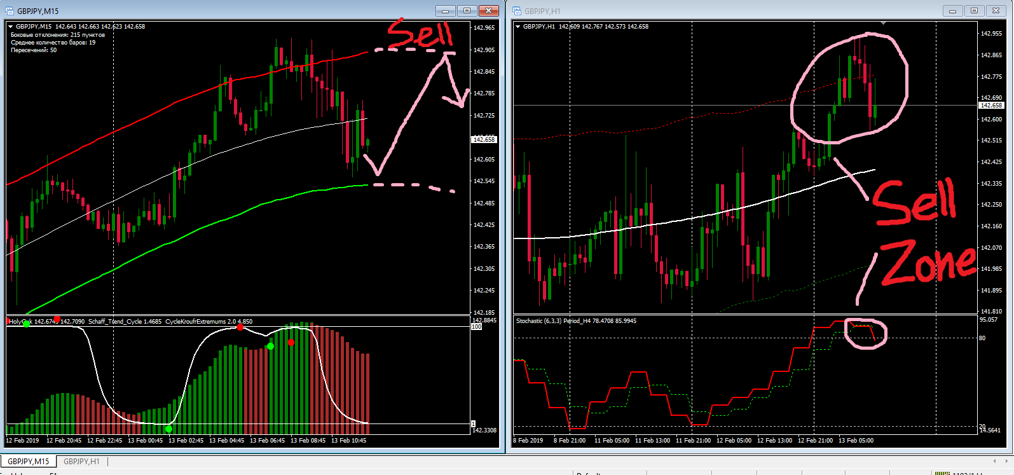Click the M15 chart OHLC header text
The width and height of the screenshot is (1014, 475).
point(80,27)
